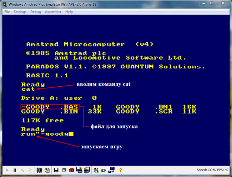The width and height of the screenshot is (232, 177).
Task: Click the '©1985 Amstrad plc' line
Action: tap(66, 53)
